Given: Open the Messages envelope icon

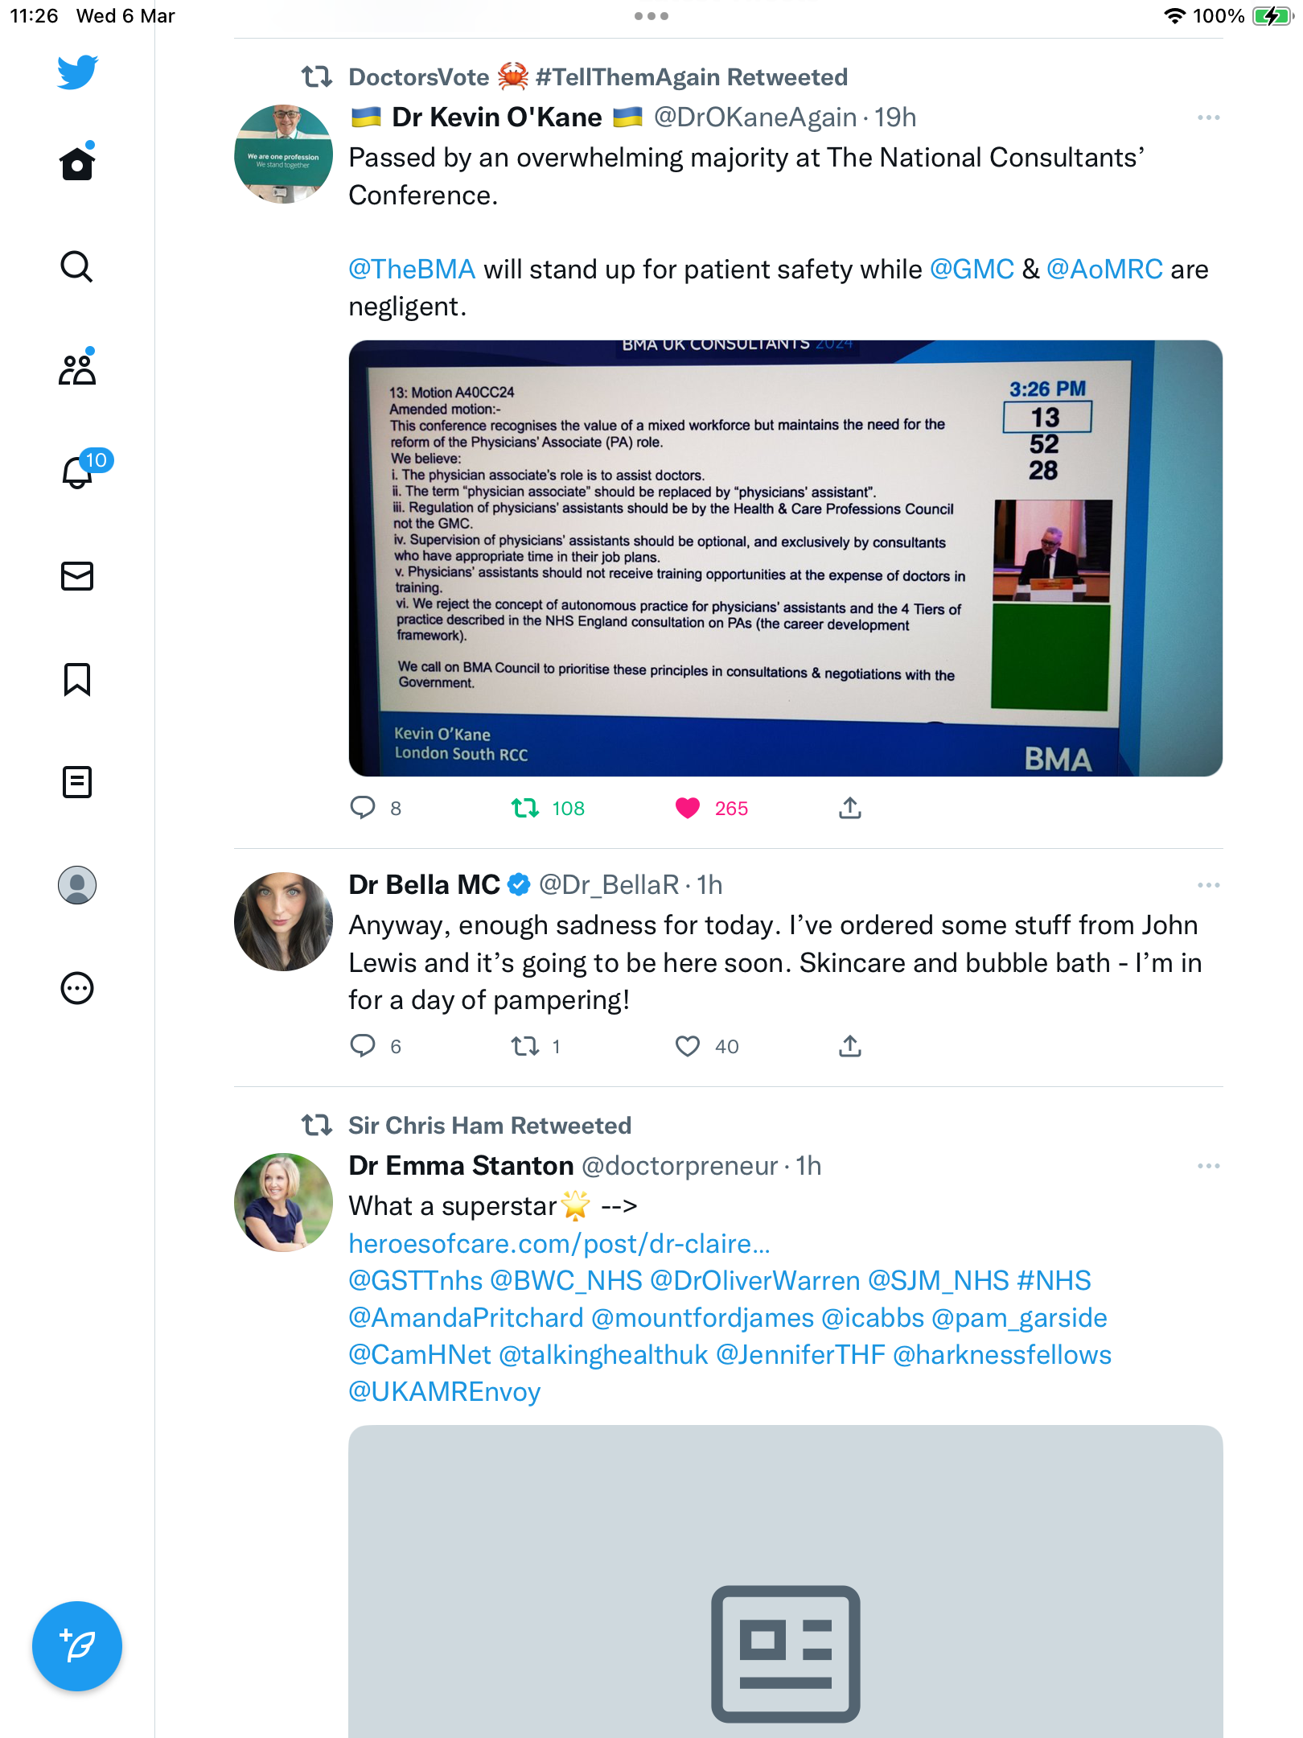Looking at the screenshot, I should click(77, 576).
